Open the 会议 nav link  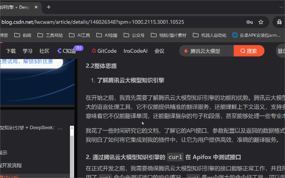click(159, 51)
